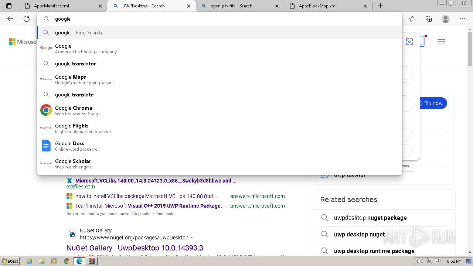
Task: Choose the Google Chrome suggestion
Action: click(220, 110)
